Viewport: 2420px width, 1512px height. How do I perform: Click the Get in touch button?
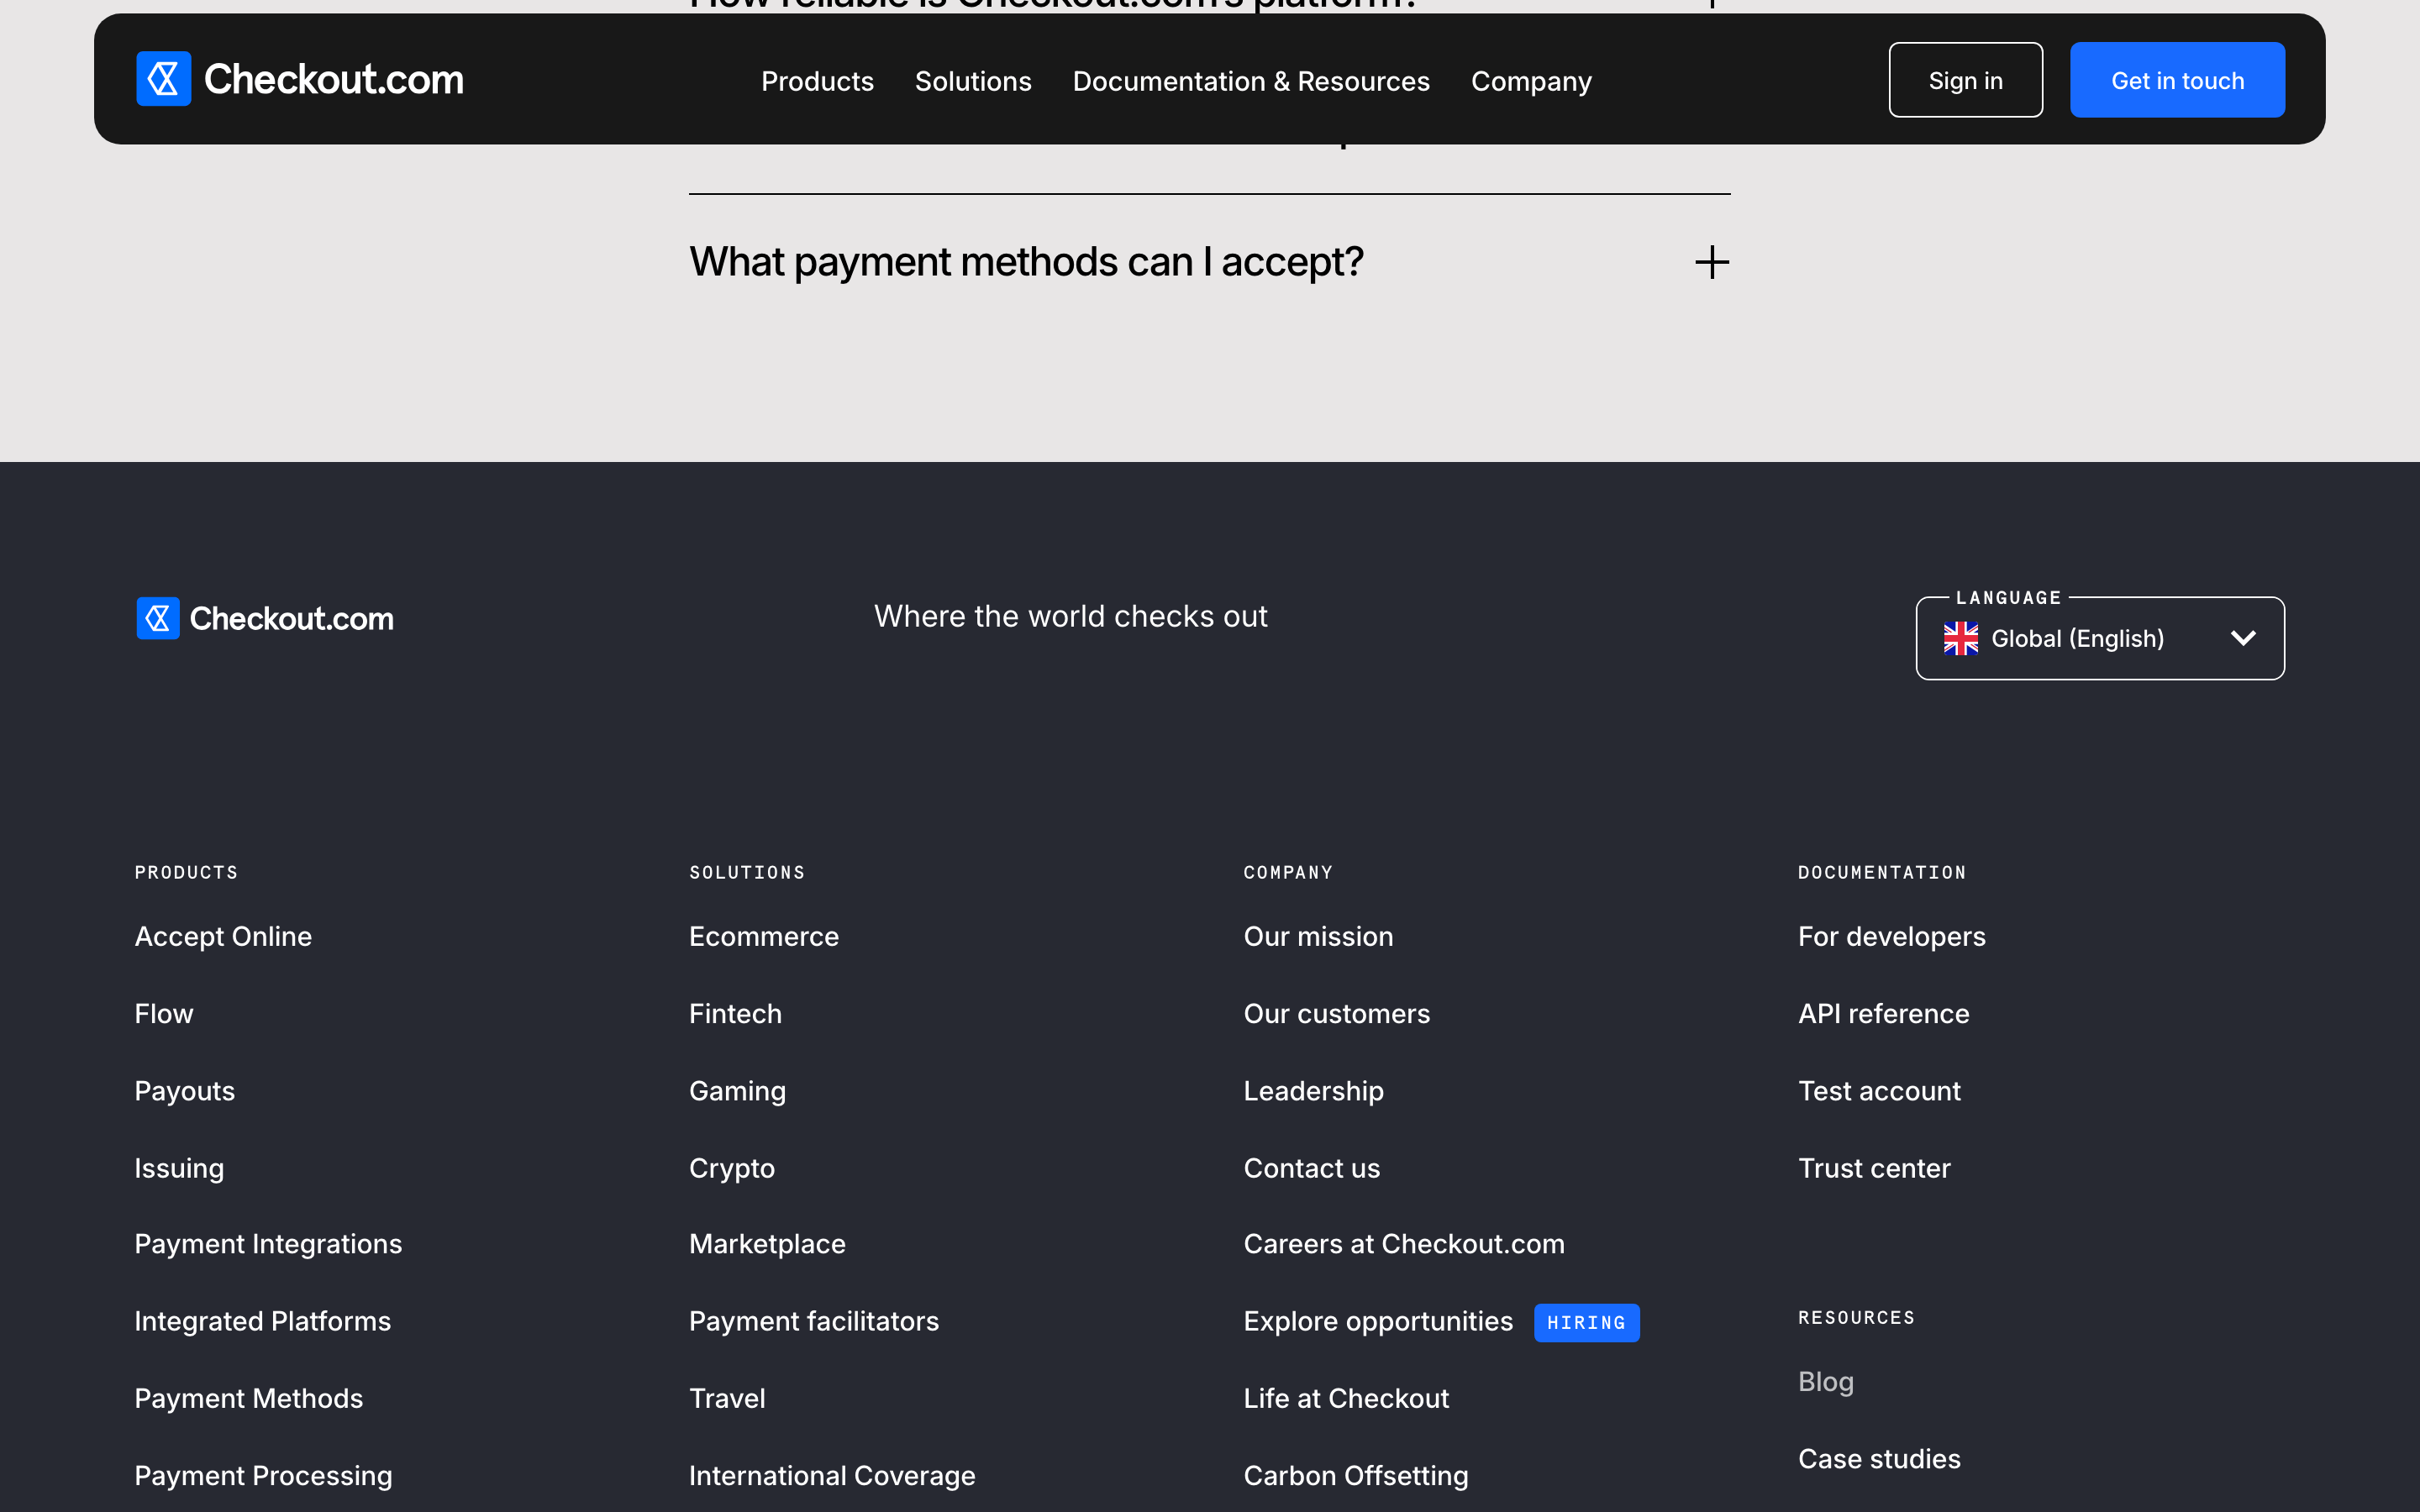(x=2177, y=80)
